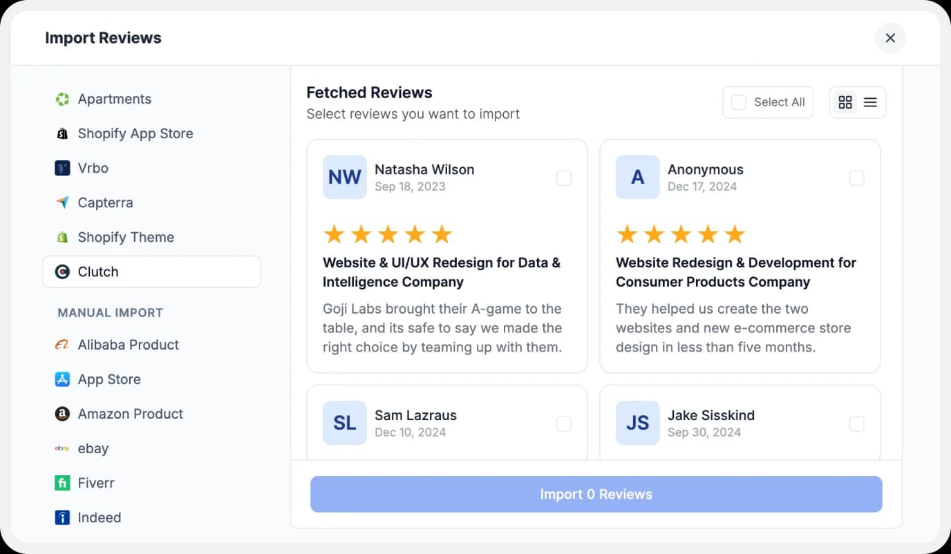Switch to list view layout icon
The image size is (951, 554).
point(870,102)
